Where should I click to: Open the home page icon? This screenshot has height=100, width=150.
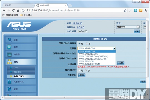18,10
